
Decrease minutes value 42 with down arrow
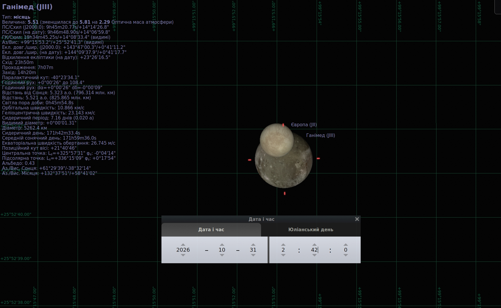point(314,255)
